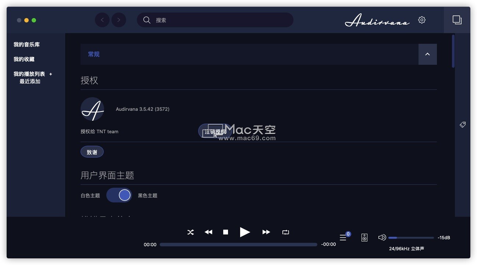Screen dimensions: 477x265
Task: Click the settings page scrollbar
Action: (x=453, y=51)
